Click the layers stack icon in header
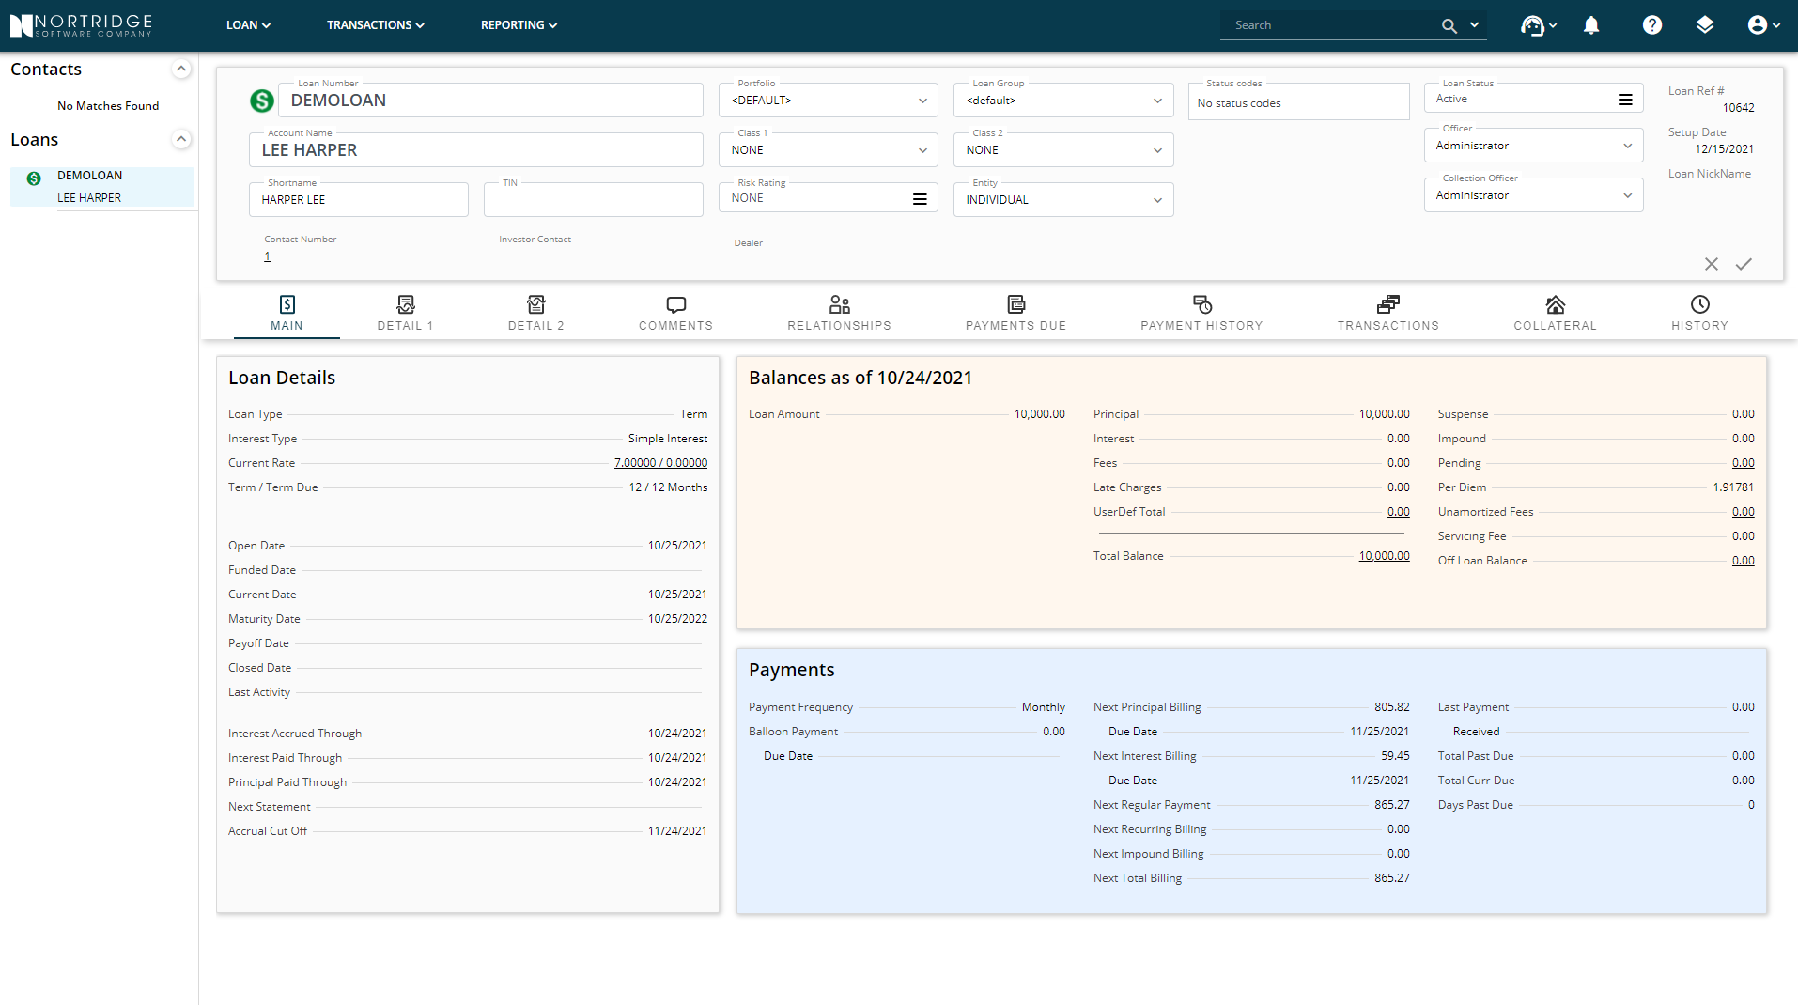This screenshot has width=1798, height=1005. tap(1704, 25)
